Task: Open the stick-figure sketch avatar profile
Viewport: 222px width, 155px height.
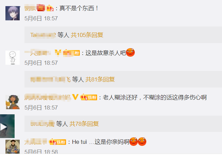Action: [x=13, y=58]
